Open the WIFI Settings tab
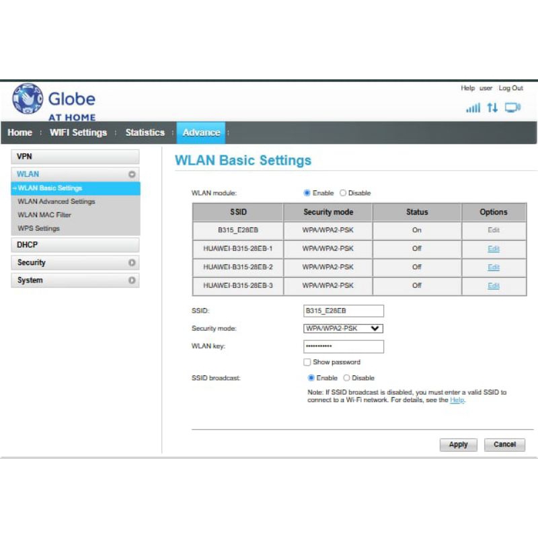The height and width of the screenshot is (538, 538). tap(78, 132)
